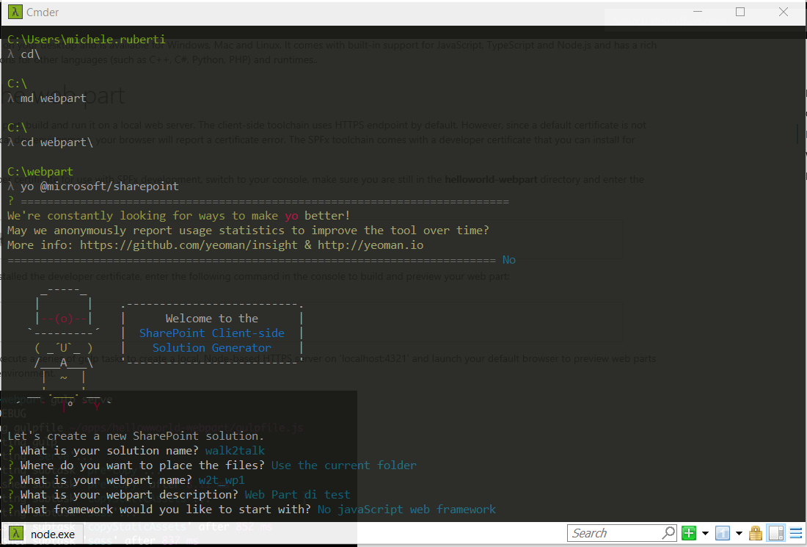Click the 'walk2talk' solution name text

235,451
